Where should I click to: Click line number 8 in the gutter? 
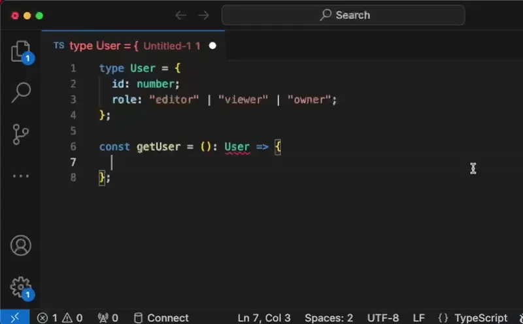click(x=73, y=178)
